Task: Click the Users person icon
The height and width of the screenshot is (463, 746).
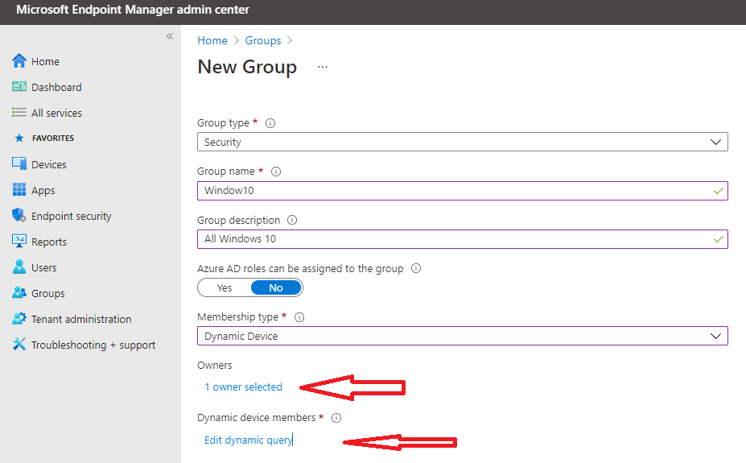Action: point(19,267)
